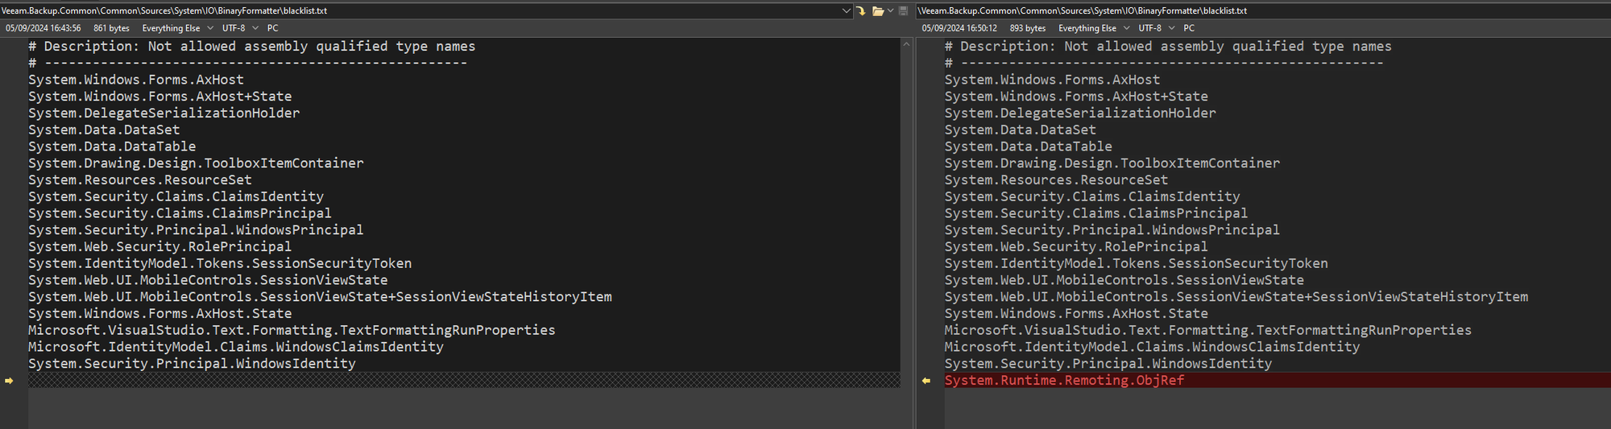Click System.Security.Principal.WindowsIdentity in right pane
1611x429 pixels.
1108,364
